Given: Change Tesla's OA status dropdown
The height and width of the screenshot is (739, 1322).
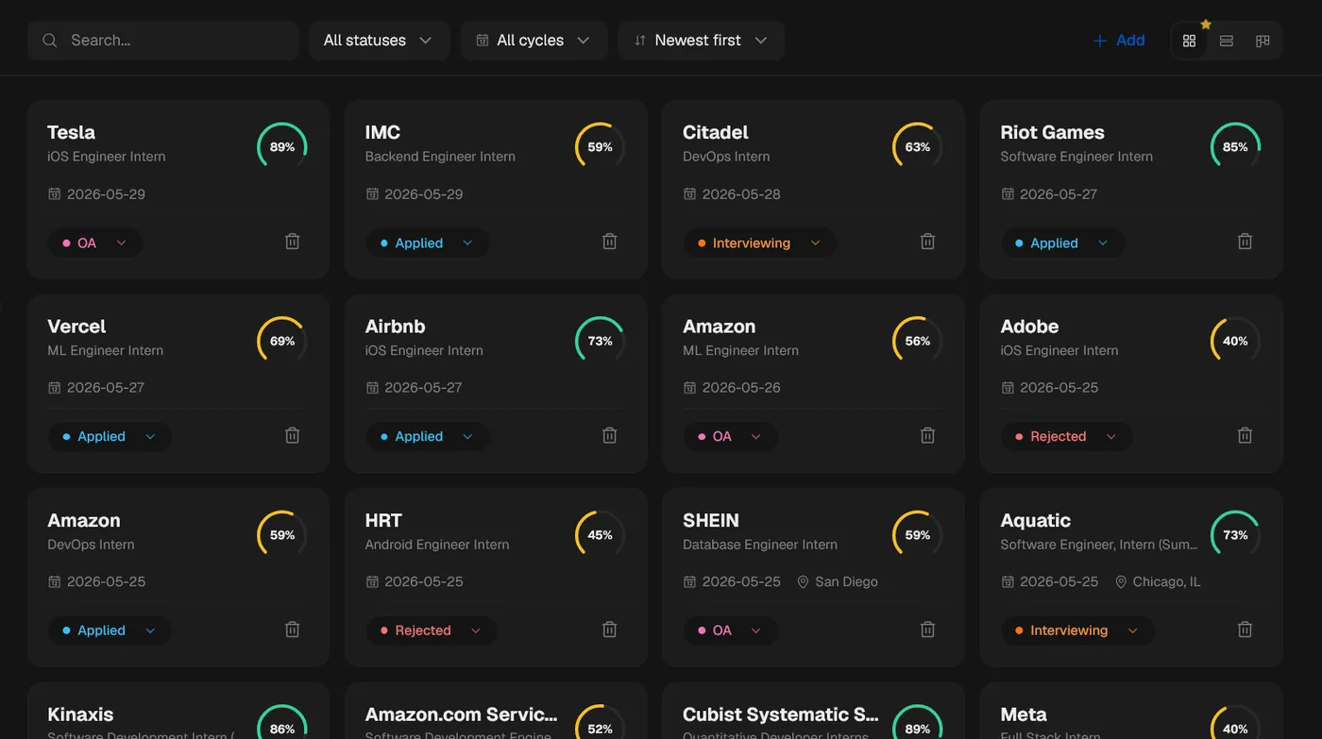Looking at the screenshot, I should point(95,243).
